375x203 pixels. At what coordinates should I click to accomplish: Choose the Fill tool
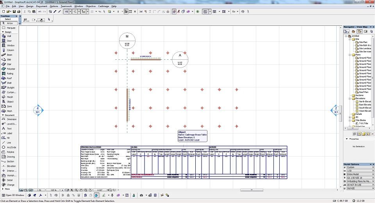point(9,138)
